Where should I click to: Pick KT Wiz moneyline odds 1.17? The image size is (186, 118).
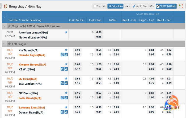click(77, 69)
